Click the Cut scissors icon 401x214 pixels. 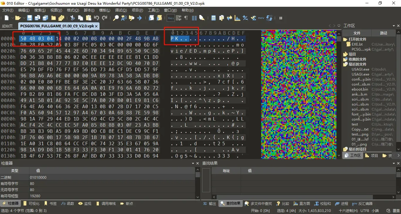pos(73,18)
